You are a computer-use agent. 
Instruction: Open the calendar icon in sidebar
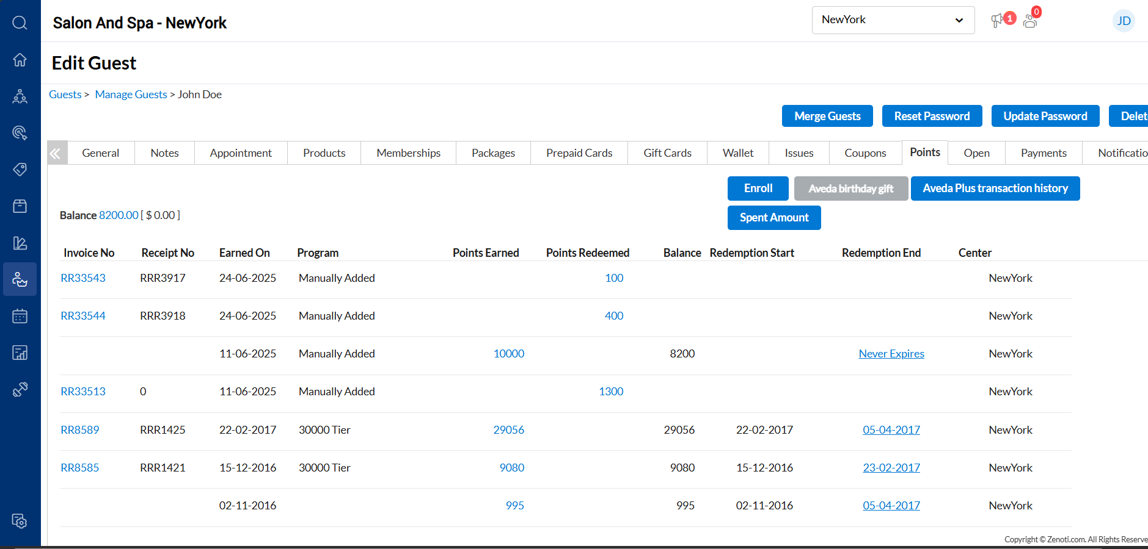coord(20,316)
